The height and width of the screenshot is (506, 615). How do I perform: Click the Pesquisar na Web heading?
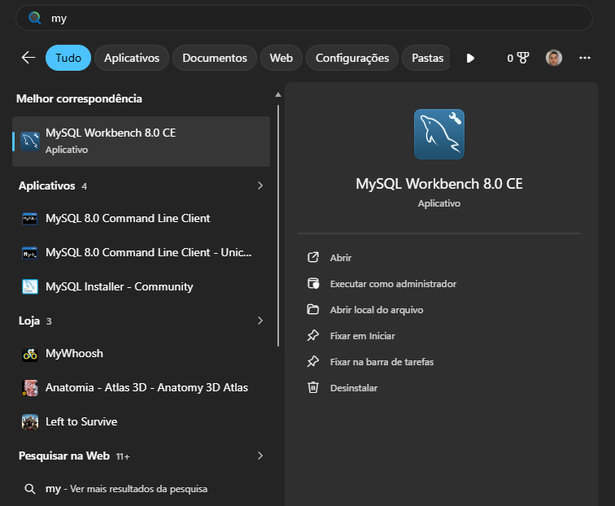coord(64,456)
